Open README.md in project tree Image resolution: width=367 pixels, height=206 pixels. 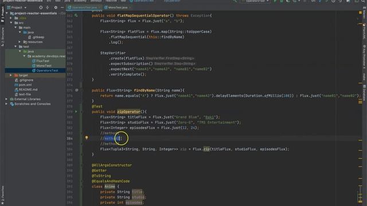(x=26, y=89)
